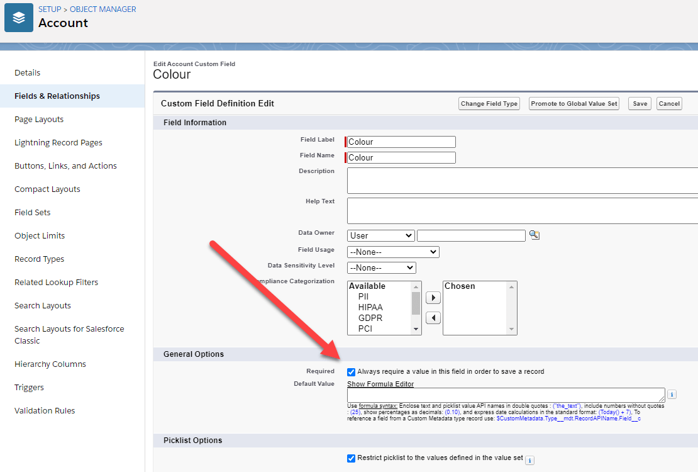Viewport: 698px width, 472px height.
Task: Click the Account object icon in the header
Action: pos(18,18)
